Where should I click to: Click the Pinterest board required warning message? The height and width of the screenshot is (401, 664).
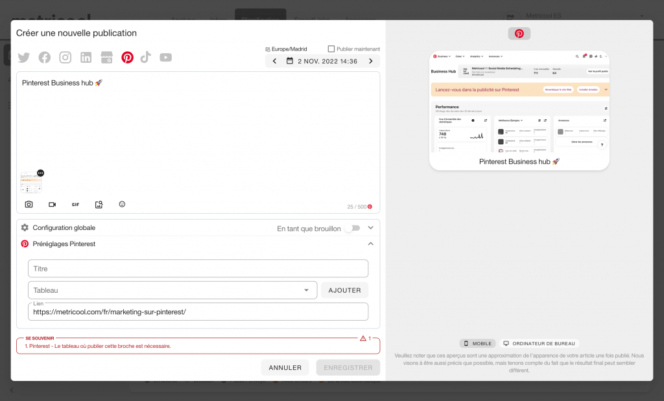(98, 346)
